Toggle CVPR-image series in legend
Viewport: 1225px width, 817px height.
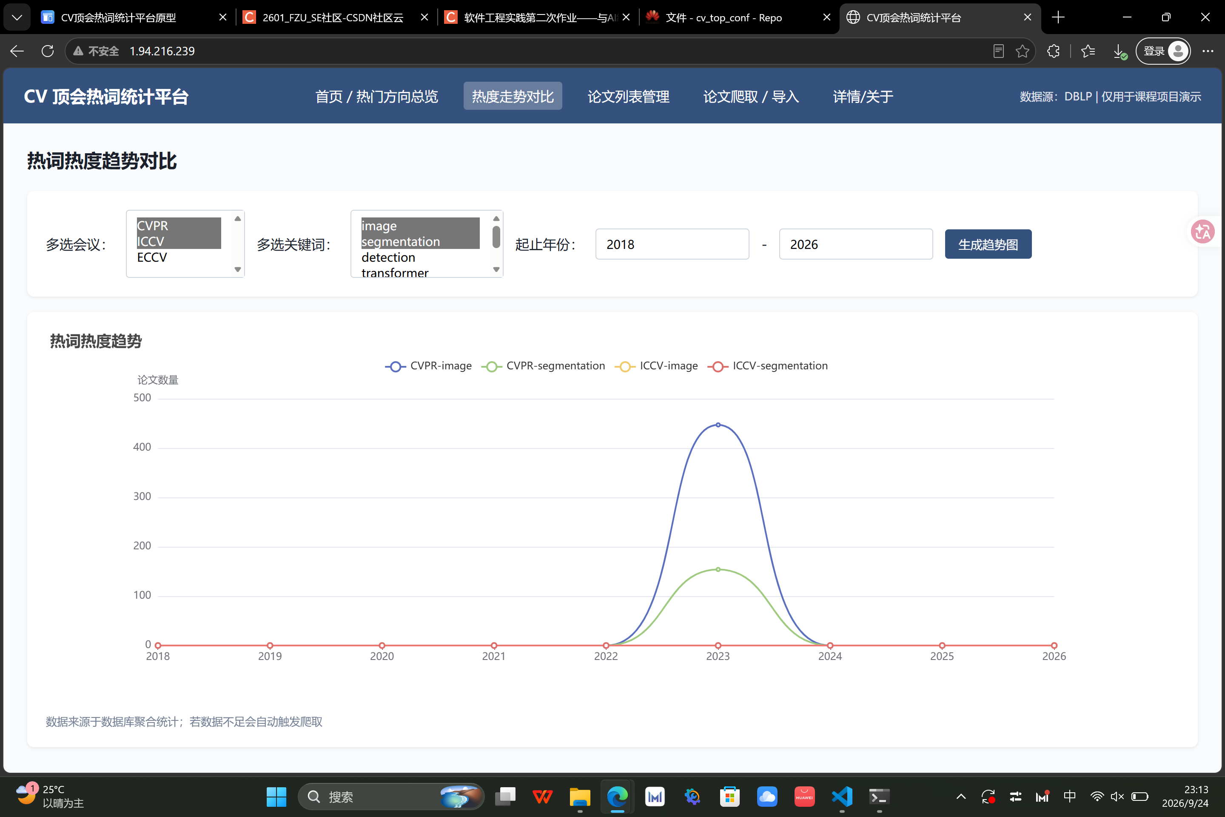pyautogui.click(x=429, y=366)
